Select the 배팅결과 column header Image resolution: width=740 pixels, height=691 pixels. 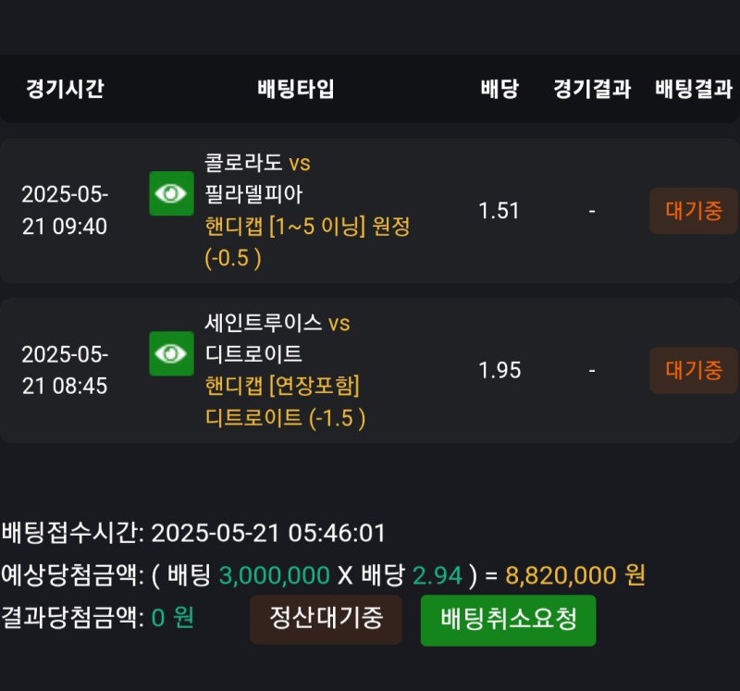point(694,90)
